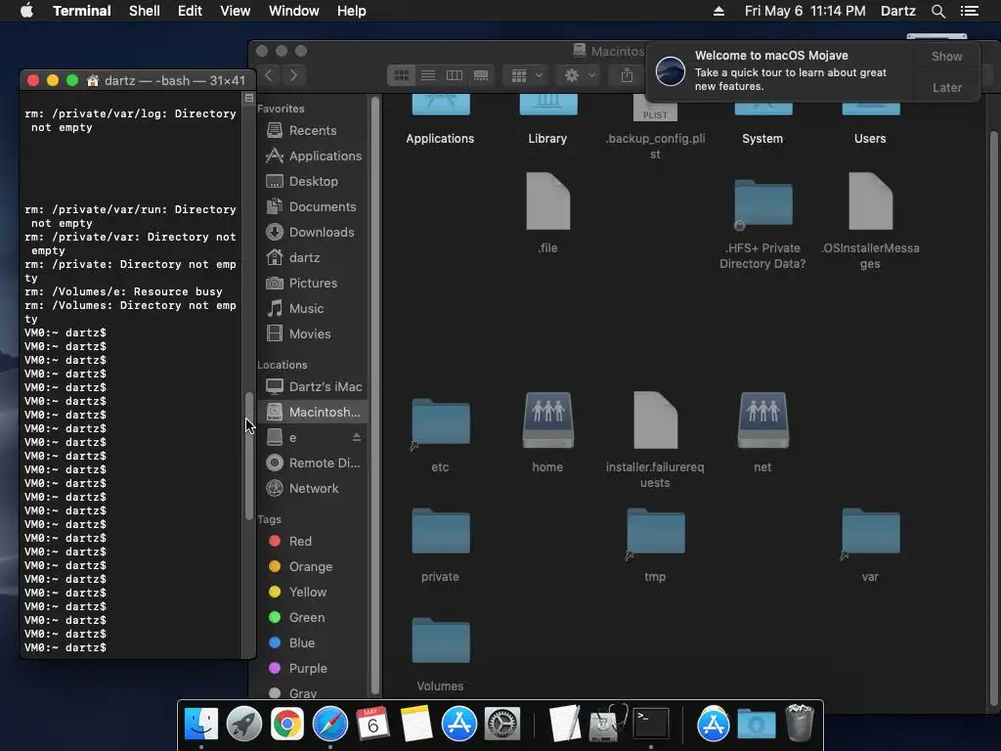
Task: Select the etc folder alias
Action: tap(441, 422)
